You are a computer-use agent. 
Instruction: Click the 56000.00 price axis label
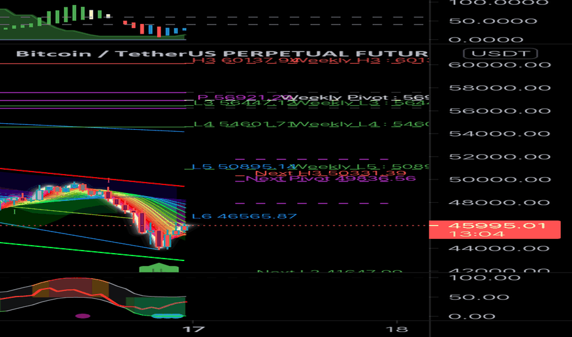click(500, 111)
